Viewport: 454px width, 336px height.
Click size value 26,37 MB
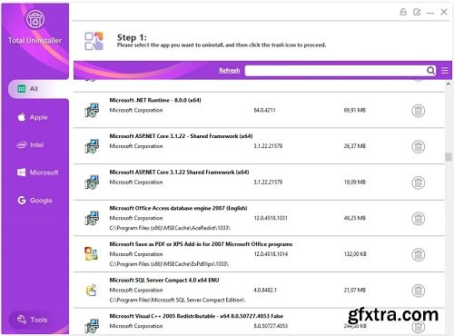(355, 146)
